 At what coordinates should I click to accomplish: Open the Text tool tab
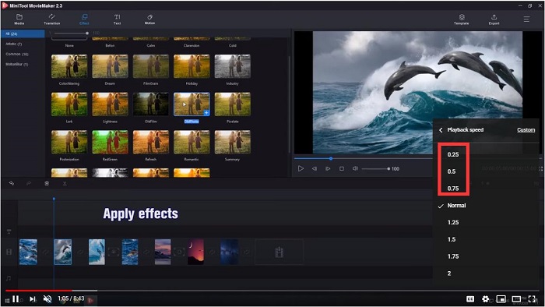click(x=117, y=19)
